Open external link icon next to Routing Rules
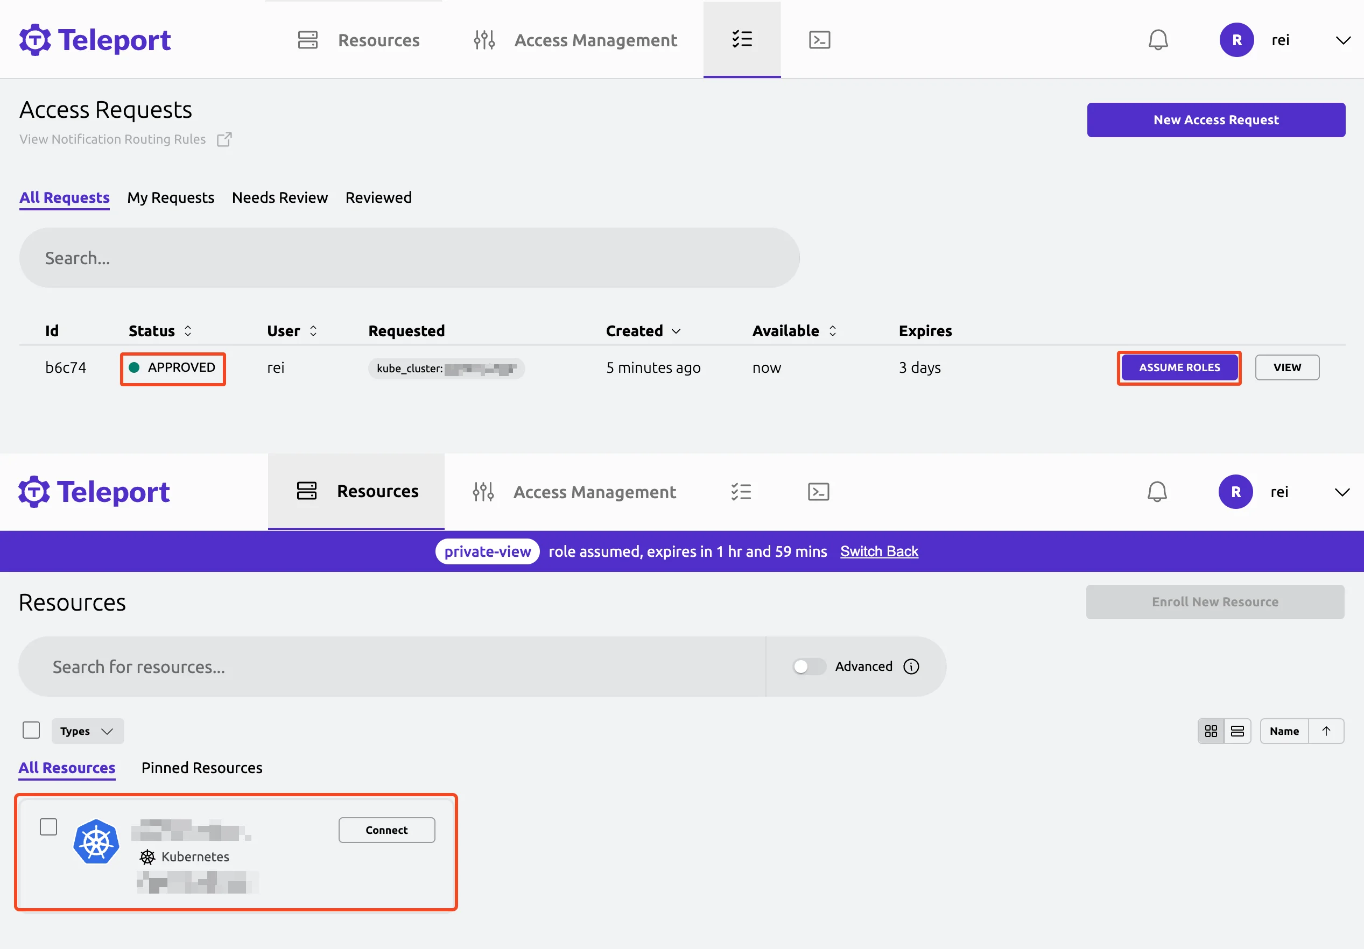 tap(224, 139)
